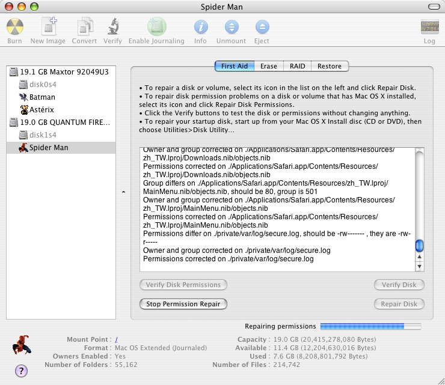
Task: Select the 19.1 GB Maxtor disk
Action: (61, 72)
